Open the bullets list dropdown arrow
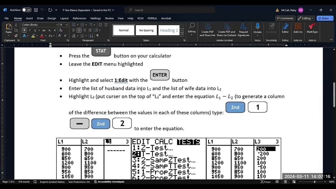 point(78,25)
